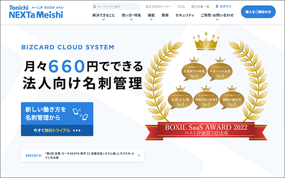Open the セキュリティ menu item
The height and width of the screenshot is (178, 285).
pos(185,15)
